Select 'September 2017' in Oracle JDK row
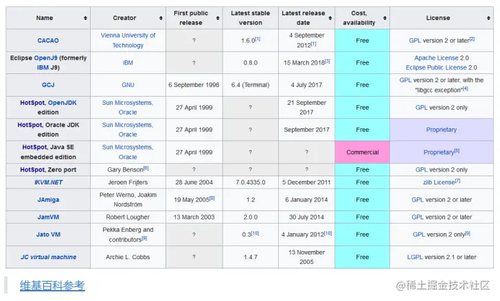 pos(306,130)
